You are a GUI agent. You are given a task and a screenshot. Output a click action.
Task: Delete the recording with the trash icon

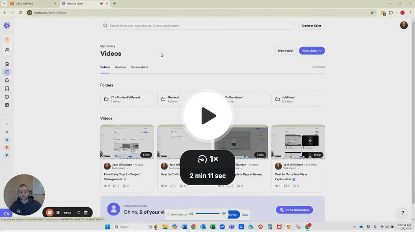coord(86,213)
